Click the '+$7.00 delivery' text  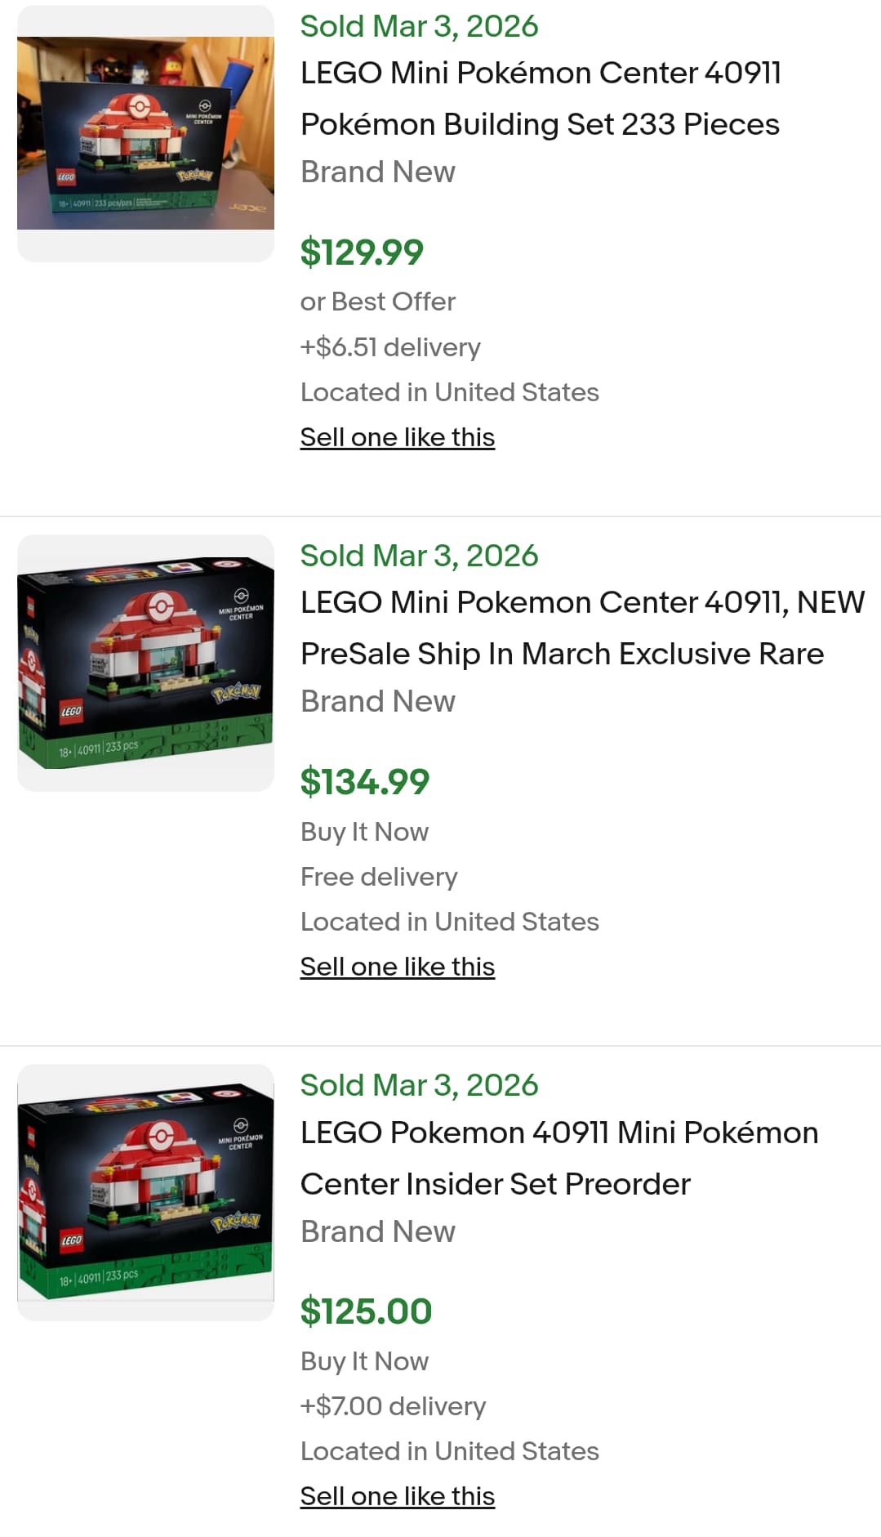(x=393, y=1406)
